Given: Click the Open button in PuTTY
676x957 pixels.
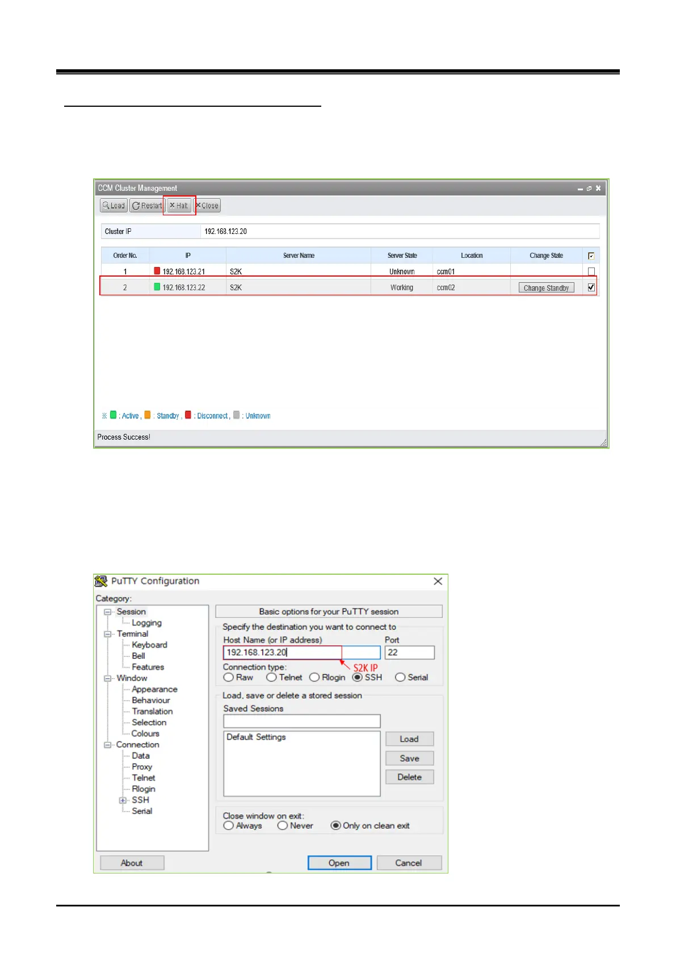Looking at the screenshot, I should [339, 863].
